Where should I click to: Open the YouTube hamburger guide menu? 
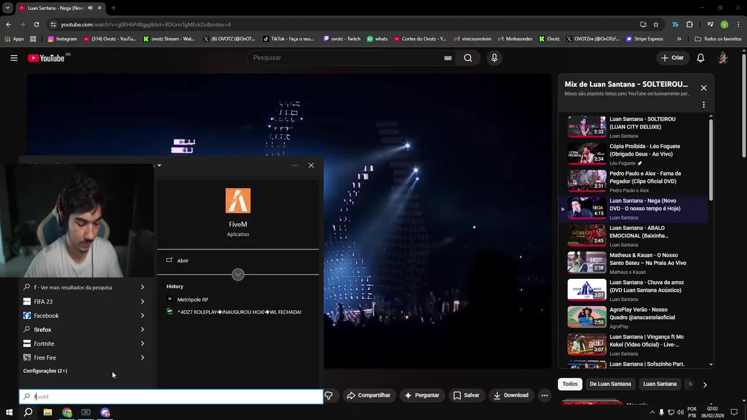(x=14, y=58)
